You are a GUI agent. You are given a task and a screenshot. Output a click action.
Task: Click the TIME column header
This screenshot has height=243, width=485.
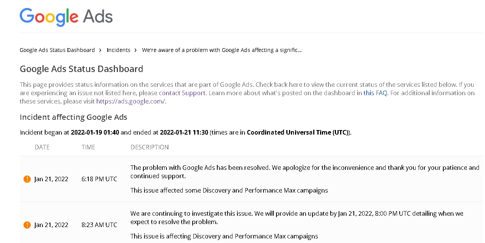click(88, 147)
